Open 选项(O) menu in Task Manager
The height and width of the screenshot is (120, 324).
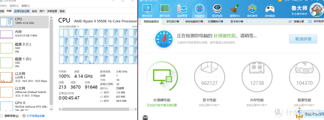point(14,6)
